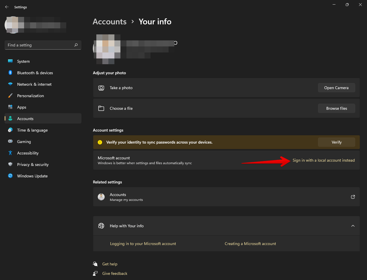Click the Choose a file label
The height and width of the screenshot is (280, 367).
121,108
